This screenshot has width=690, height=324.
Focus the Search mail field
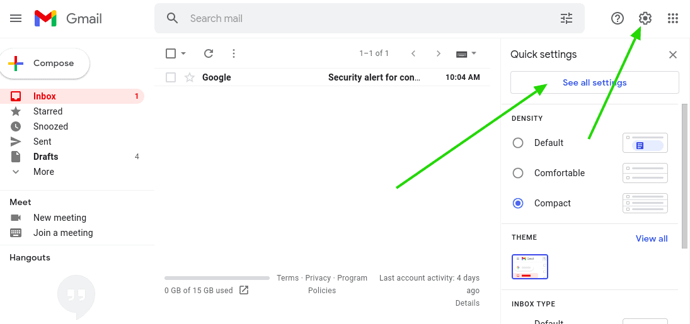(x=370, y=18)
